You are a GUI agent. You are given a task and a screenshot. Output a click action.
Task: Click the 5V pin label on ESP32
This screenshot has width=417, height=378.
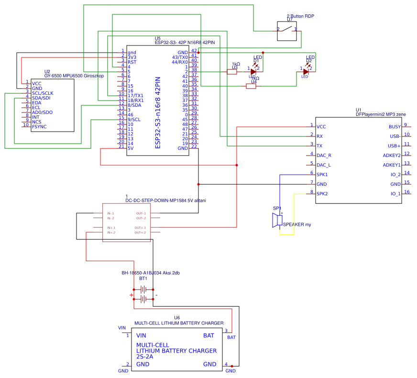tap(131, 148)
